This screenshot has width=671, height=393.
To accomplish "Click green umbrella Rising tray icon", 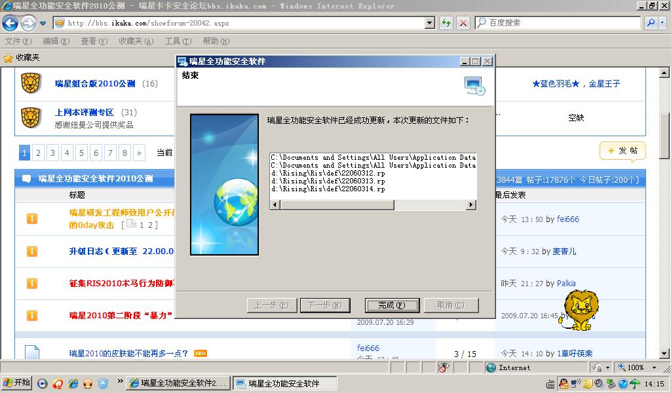I will point(634,384).
